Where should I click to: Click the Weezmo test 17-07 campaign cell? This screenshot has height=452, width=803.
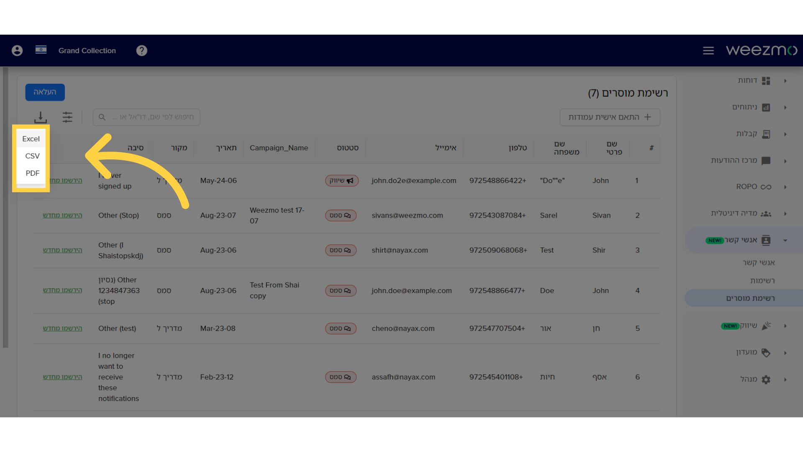[277, 216]
